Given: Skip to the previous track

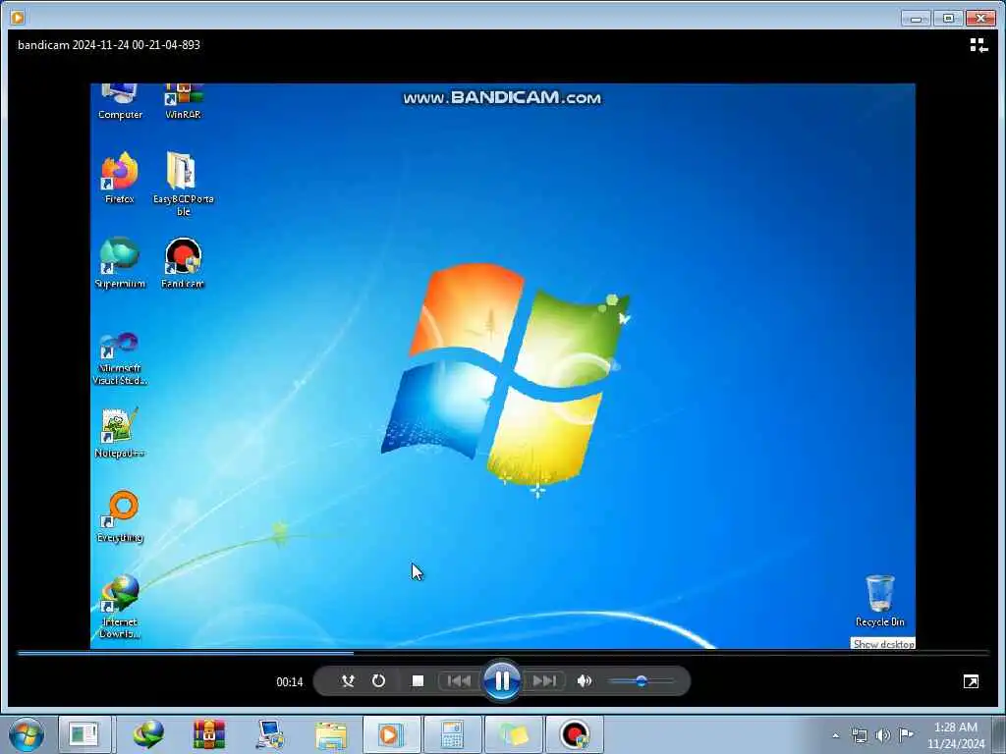Looking at the screenshot, I should (x=459, y=681).
